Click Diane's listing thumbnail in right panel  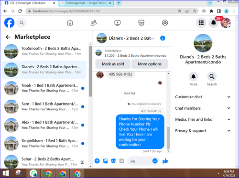pos(203,43)
